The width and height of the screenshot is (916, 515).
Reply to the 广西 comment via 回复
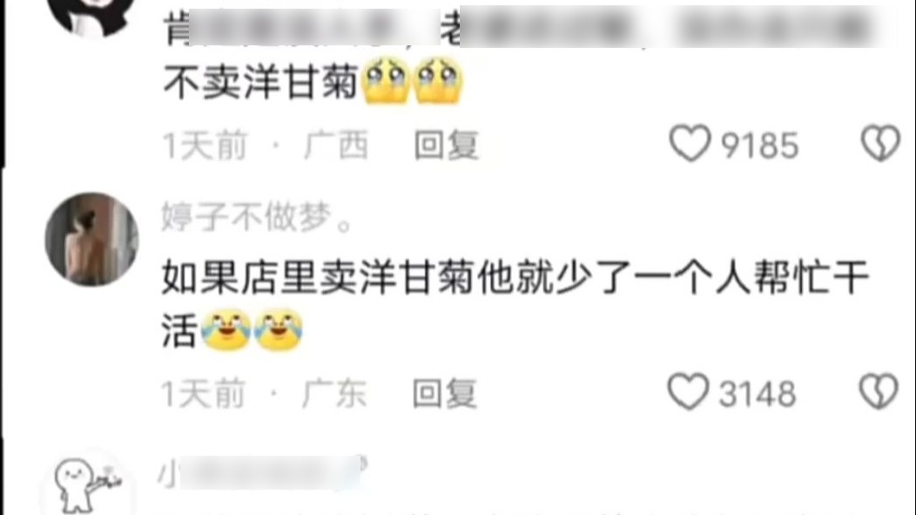[x=447, y=145]
